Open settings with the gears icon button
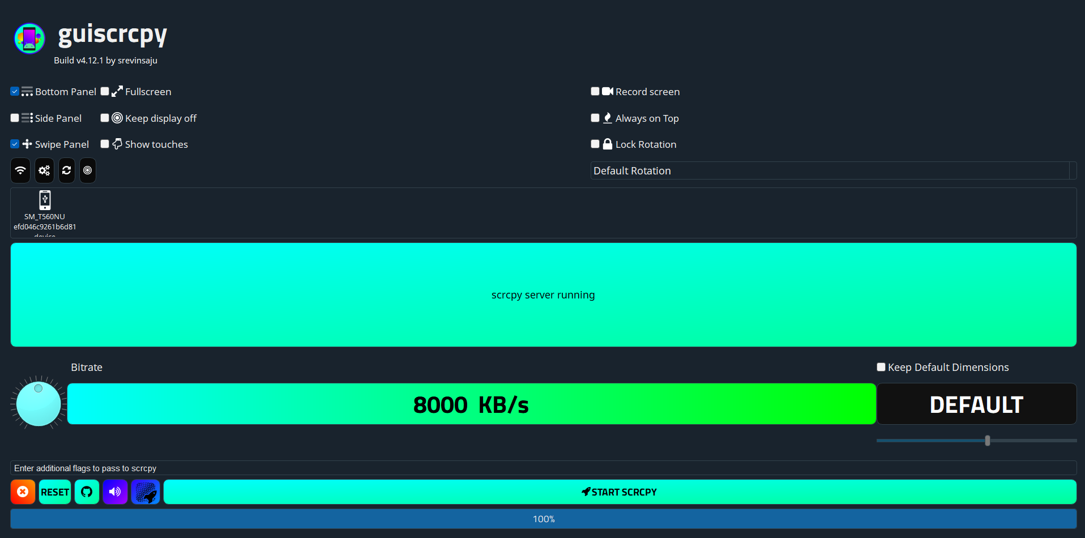The width and height of the screenshot is (1085, 538). [44, 170]
